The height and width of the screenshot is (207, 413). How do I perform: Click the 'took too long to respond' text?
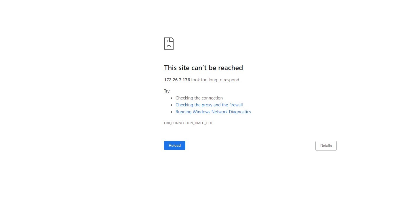[x=216, y=80]
